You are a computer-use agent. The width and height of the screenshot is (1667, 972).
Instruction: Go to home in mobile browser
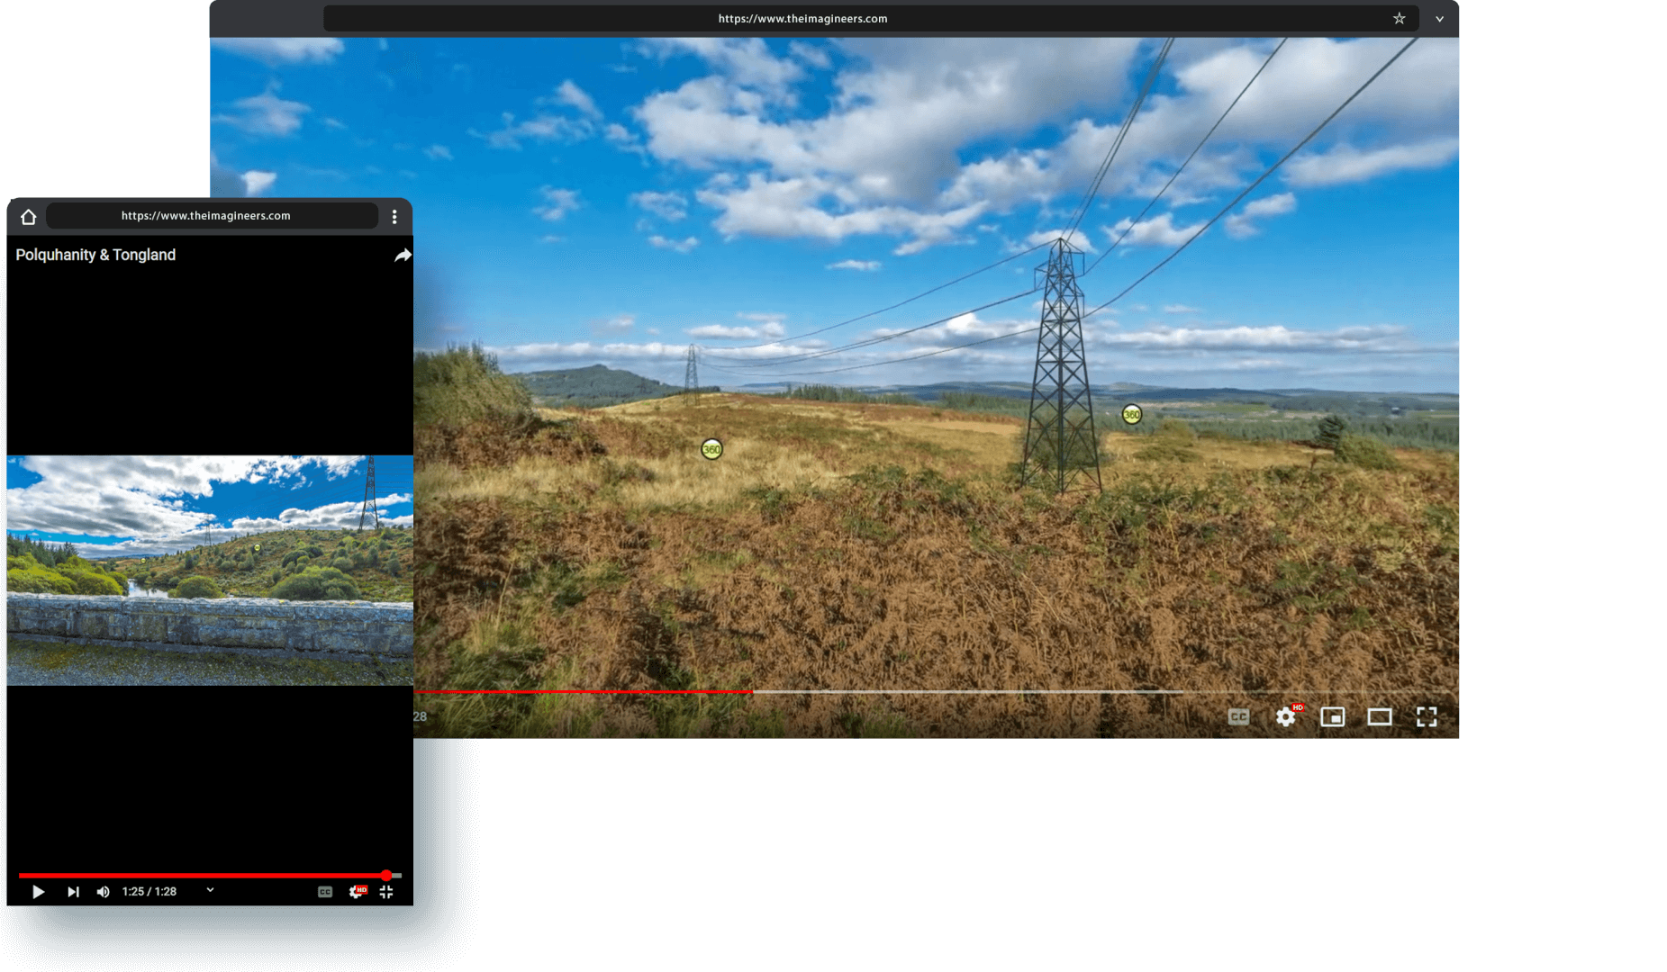(x=28, y=217)
